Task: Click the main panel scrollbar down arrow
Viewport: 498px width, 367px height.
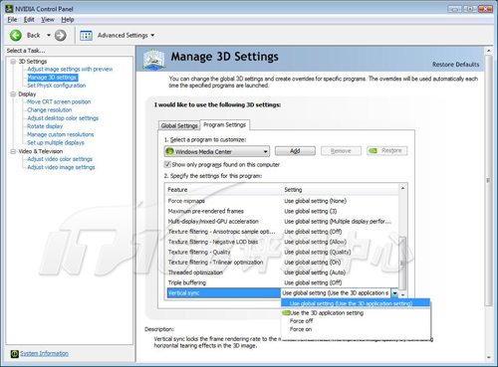Action: 488,358
